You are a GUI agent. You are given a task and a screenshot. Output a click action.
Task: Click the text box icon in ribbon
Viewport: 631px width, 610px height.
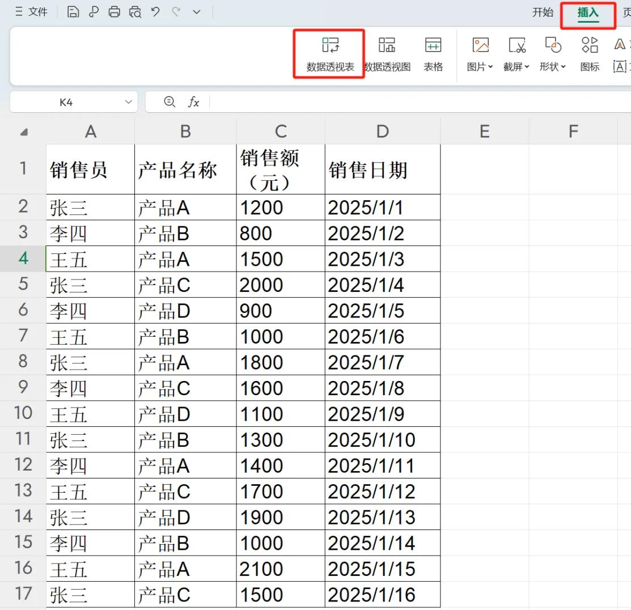point(620,66)
